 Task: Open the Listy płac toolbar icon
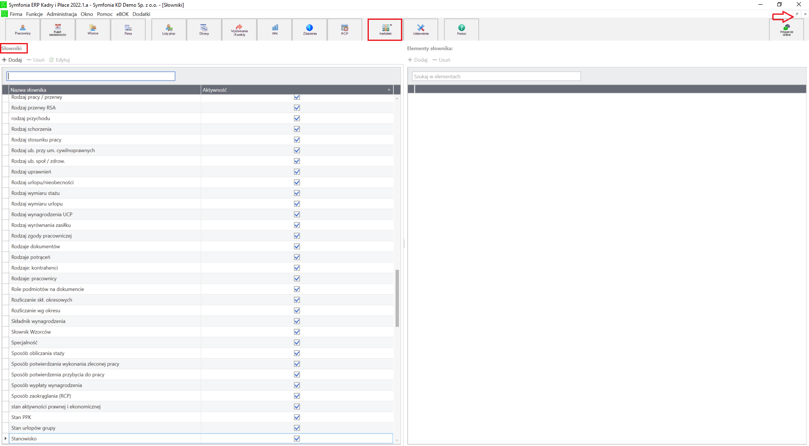pyautogui.click(x=169, y=30)
